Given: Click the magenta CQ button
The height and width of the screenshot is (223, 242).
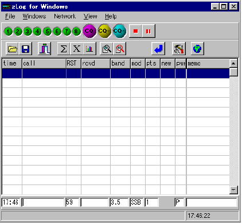Looking at the screenshot, I should click(x=89, y=31).
